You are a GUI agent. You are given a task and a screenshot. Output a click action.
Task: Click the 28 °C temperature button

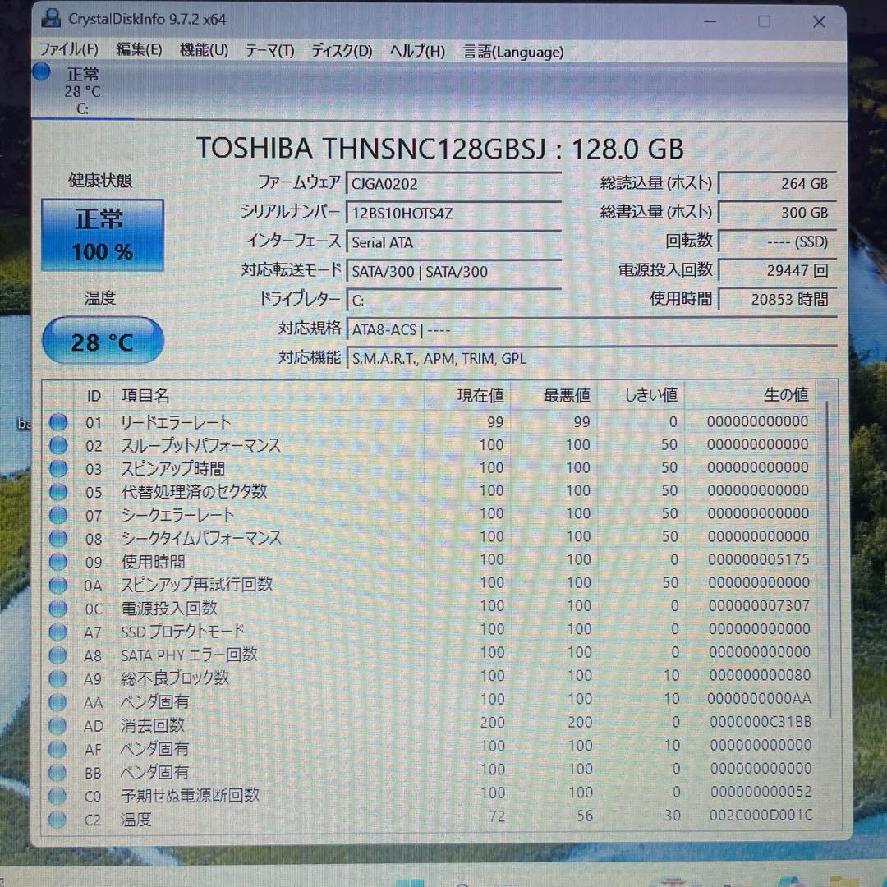(103, 341)
